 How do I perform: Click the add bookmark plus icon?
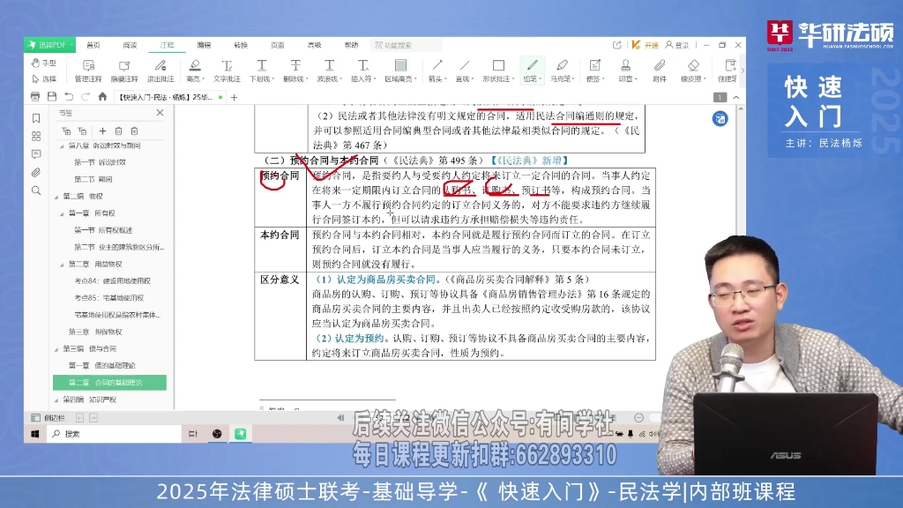pos(102,131)
